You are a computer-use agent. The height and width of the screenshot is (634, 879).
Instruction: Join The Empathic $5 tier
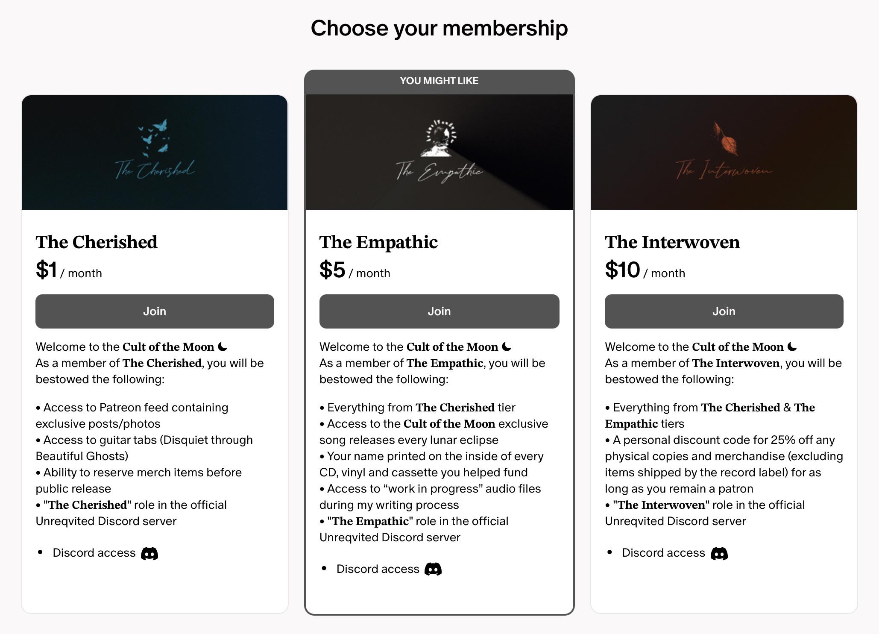point(439,311)
